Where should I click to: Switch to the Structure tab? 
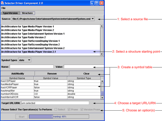point(27,13)
